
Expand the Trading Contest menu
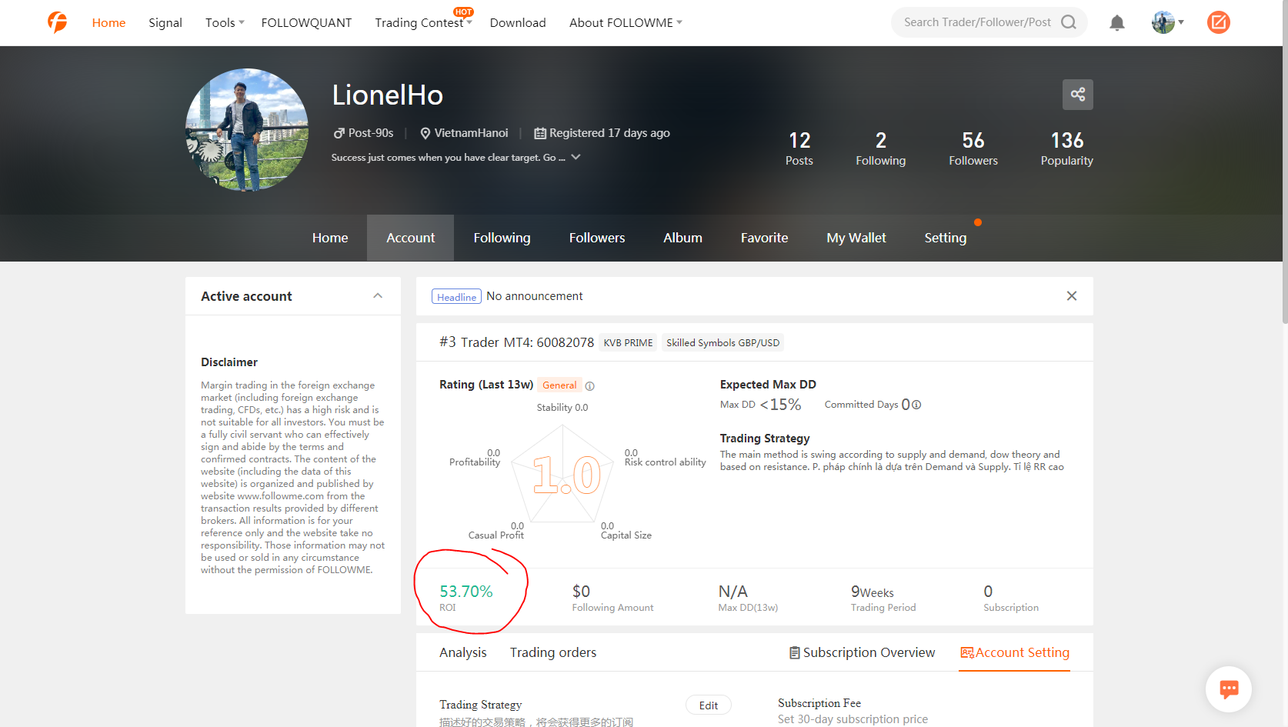[x=423, y=23]
